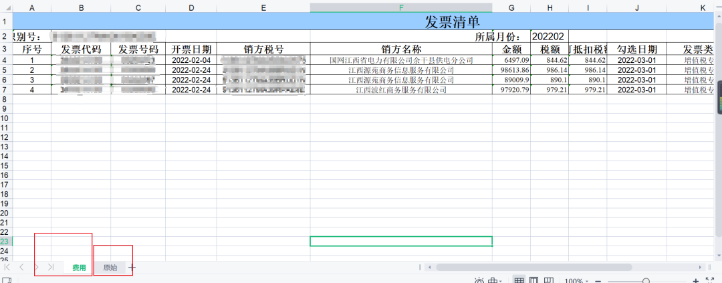This screenshot has width=722, height=283.
Task: Go to previous sheet using arrow
Action: (x=21, y=268)
